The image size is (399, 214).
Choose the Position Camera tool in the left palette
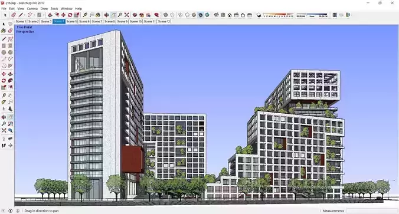pos(4,139)
